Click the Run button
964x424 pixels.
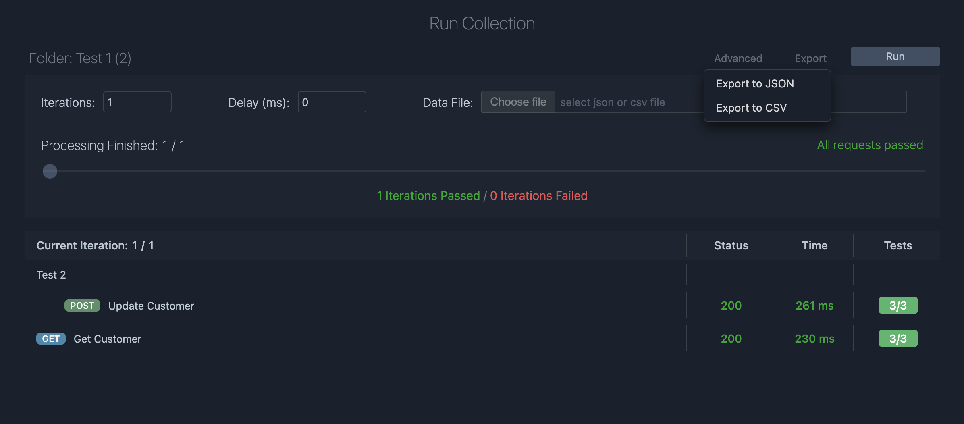tap(895, 56)
